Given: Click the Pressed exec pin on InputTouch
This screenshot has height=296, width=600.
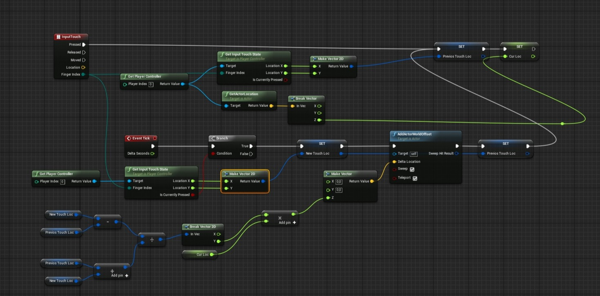Looking at the screenshot, I should (84, 45).
